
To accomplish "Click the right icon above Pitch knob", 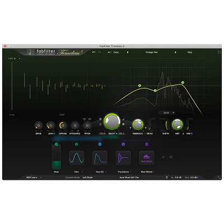I will (90, 119).
